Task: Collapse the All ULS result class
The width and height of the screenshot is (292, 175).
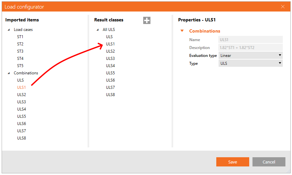Action: point(97,30)
